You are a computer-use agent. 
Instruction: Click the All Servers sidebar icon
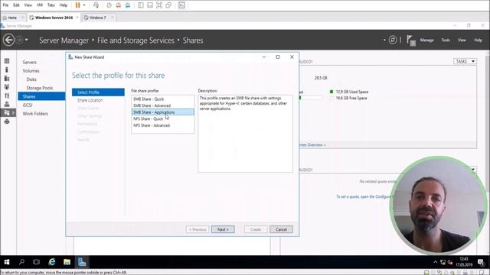[x=7, y=78]
